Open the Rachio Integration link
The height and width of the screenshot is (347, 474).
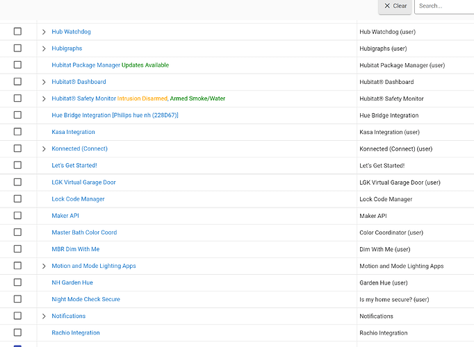click(x=76, y=333)
